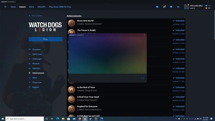Click the Support sidebar icon
215x121 pixels.
click(x=30, y=87)
